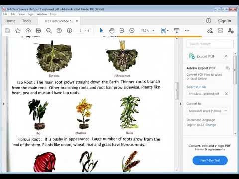Click the Mustard plant caption
The width and height of the screenshot is (239, 179).
click(81, 133)
